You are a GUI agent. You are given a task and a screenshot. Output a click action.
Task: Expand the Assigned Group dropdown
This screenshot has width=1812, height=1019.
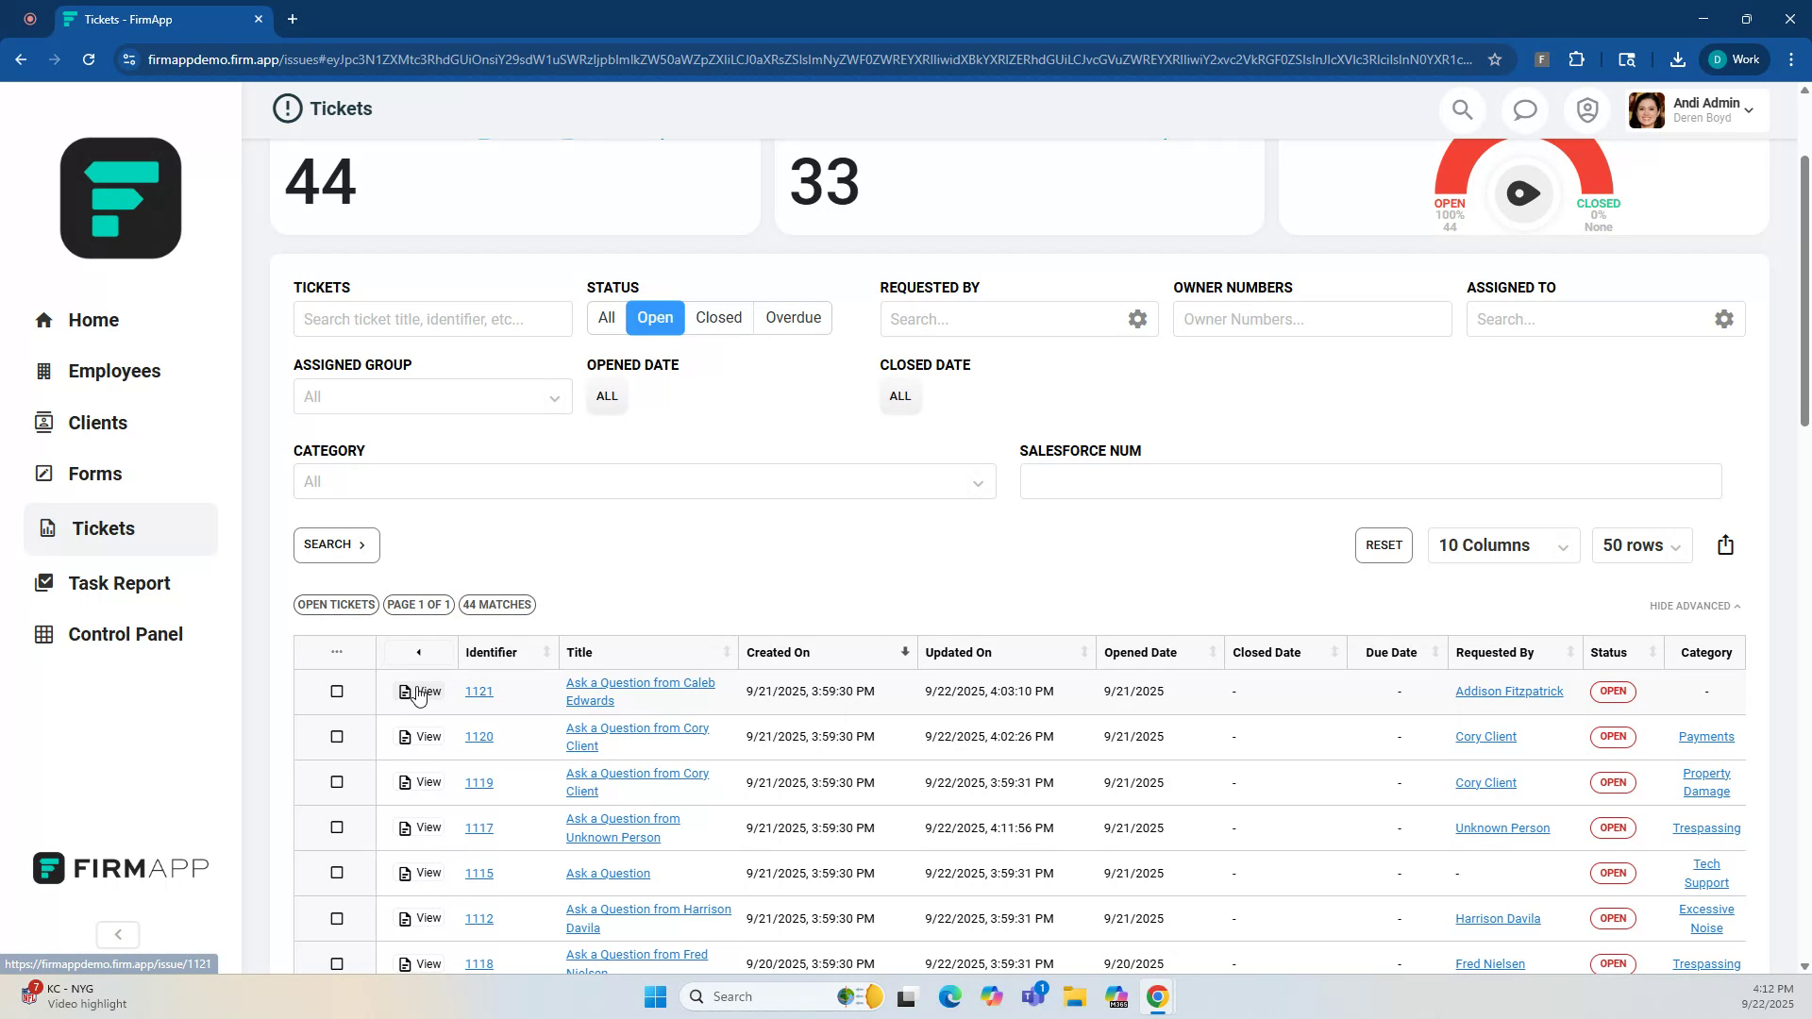[431, 396]
